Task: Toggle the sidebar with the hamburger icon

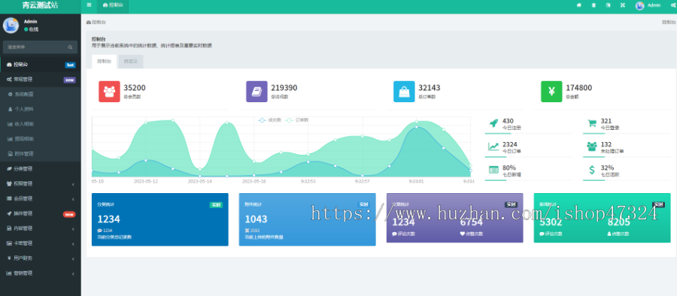Action: click(89, 5)
